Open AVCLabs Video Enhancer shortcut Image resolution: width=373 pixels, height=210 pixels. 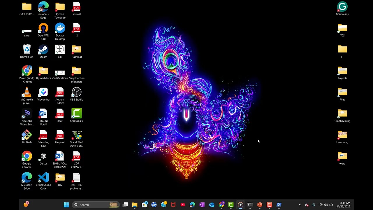(x=27, y=113)
